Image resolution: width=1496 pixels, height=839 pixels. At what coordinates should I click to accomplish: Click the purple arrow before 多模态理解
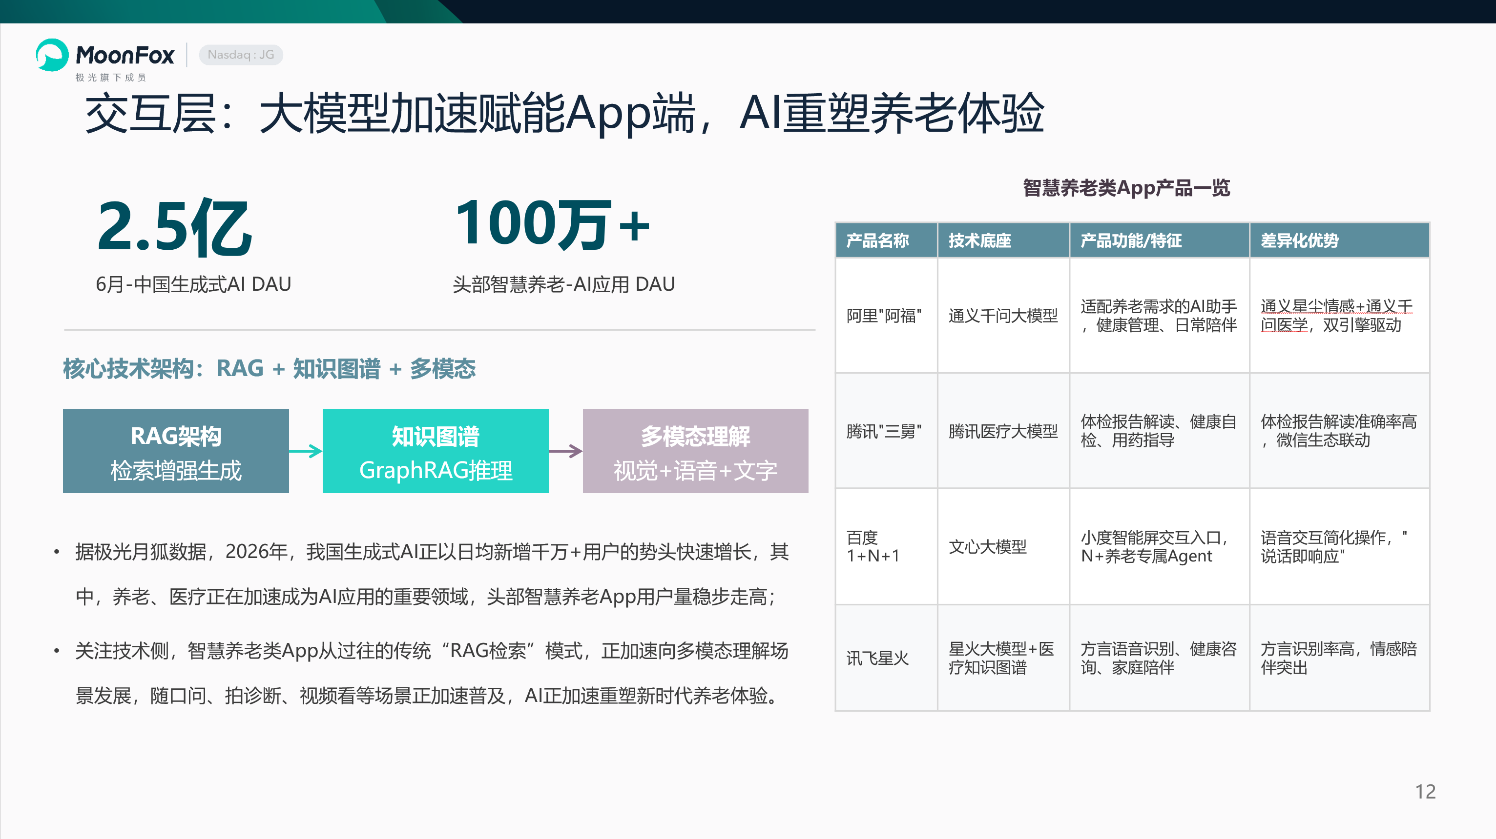tap(565, 451)
